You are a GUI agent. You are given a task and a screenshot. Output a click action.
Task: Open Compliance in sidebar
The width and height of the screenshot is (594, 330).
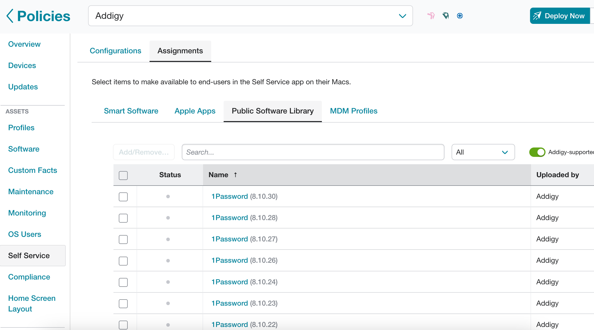pos(29,277)
